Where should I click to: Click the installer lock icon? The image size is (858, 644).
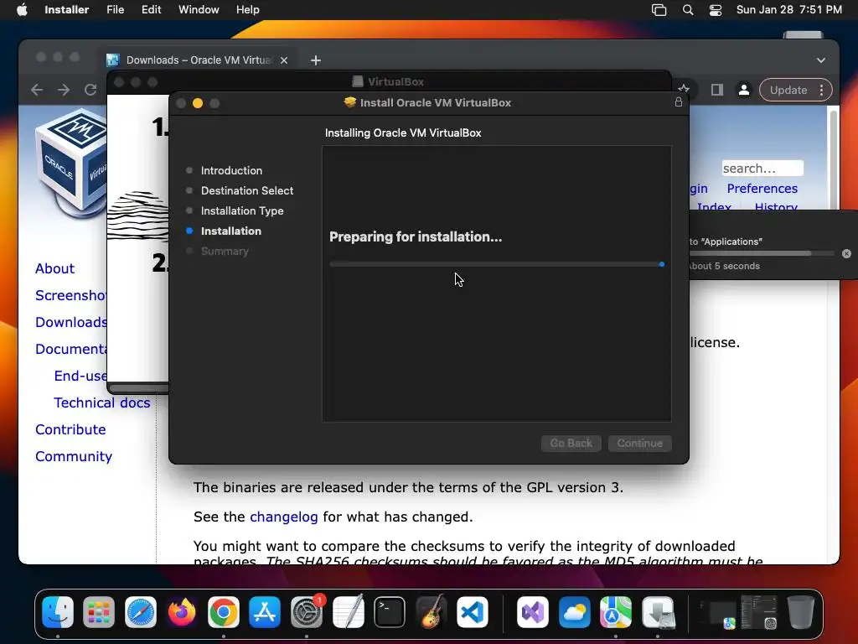coord(679,102)
